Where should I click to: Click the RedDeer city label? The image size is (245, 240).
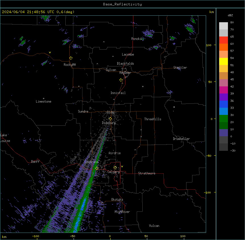[125, 73]
